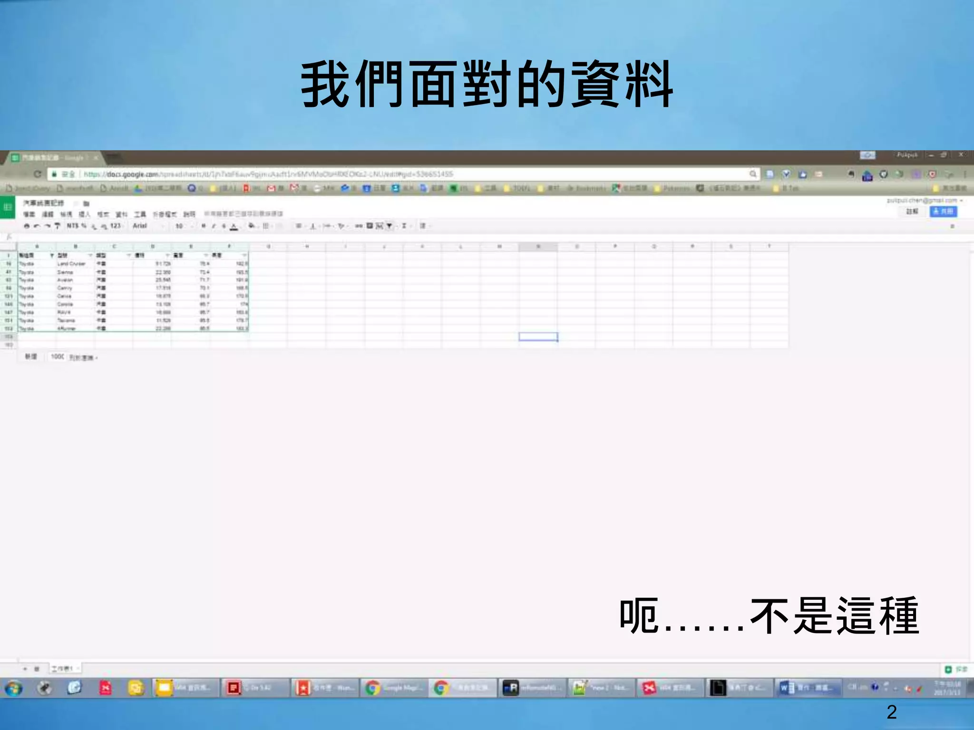The image size is (974, 730).
Task: Toggle bold formatting in toolbar
Action: click(x=204, y=226)
